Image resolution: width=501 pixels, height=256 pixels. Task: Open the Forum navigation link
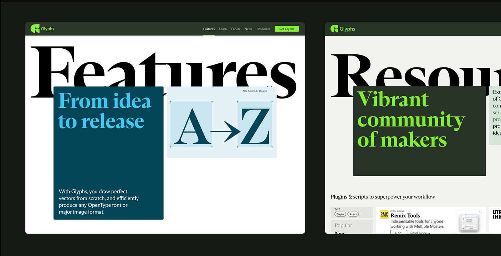tap(235, 29)
